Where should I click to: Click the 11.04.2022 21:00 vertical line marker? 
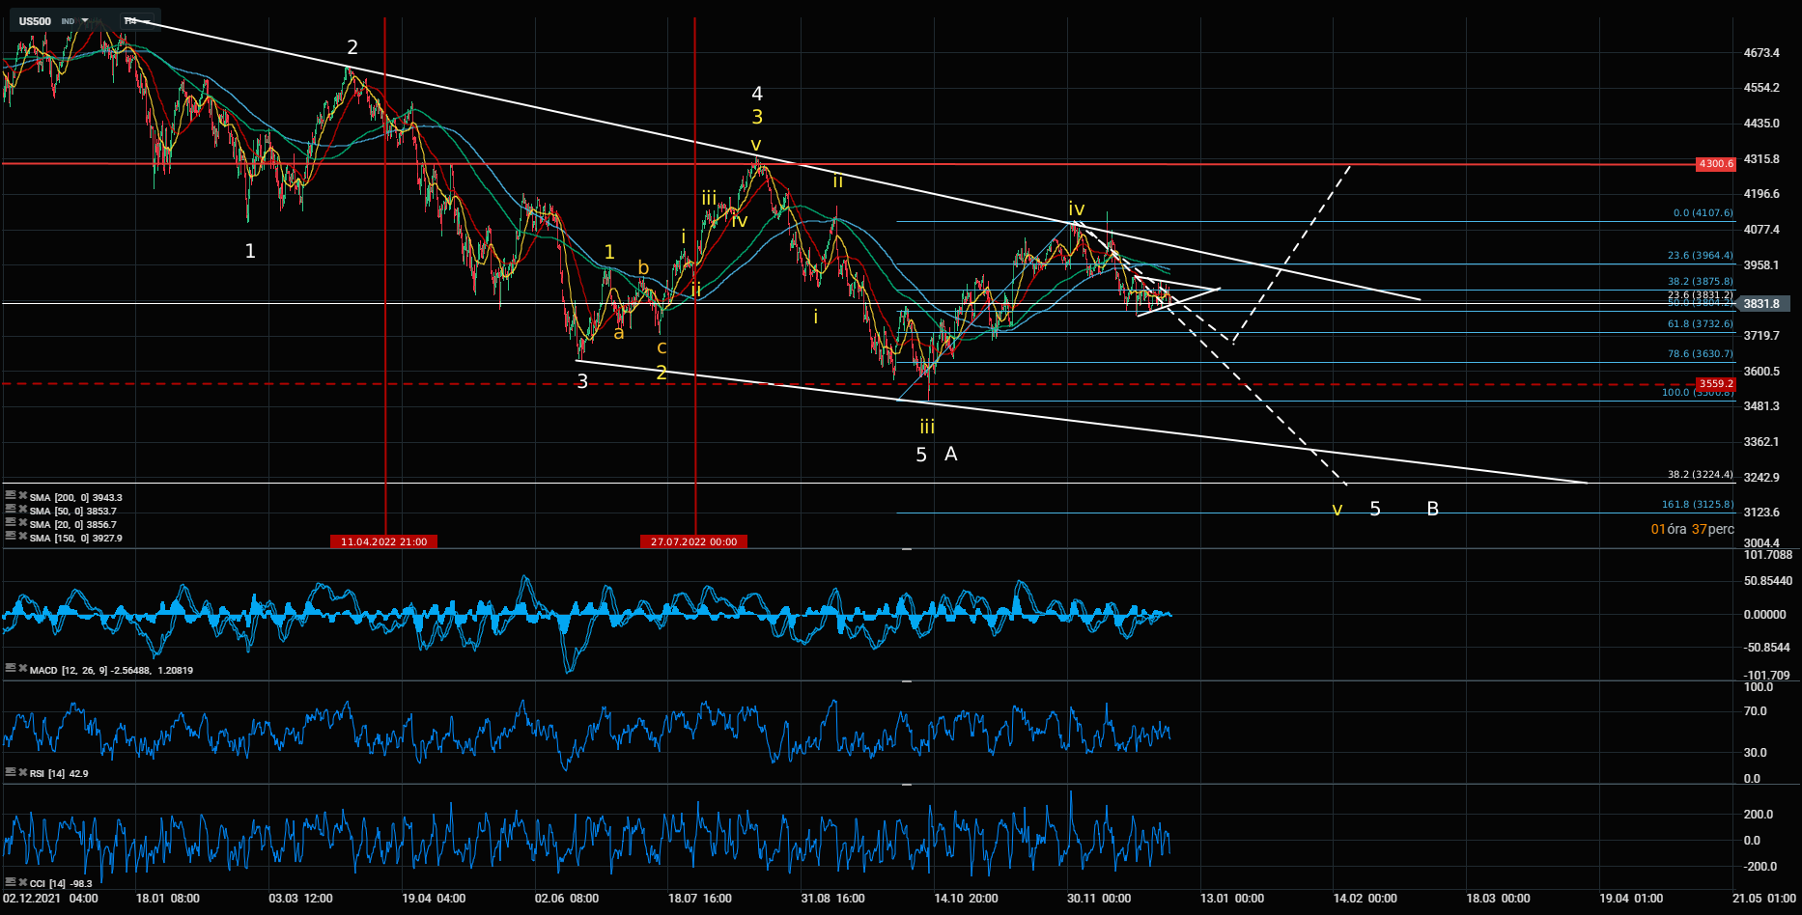tap(383, 541)
